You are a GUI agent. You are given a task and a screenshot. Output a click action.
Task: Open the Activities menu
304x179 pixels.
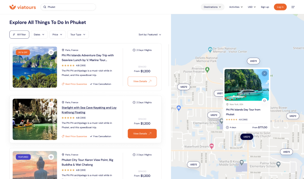(236, 7)
